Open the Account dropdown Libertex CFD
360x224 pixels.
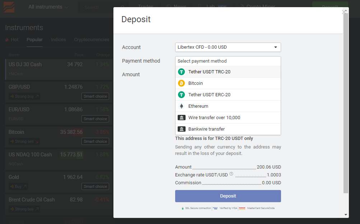tap(228, 47)
